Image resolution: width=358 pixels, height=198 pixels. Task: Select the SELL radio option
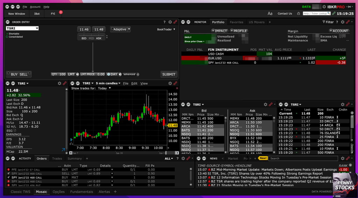[x=25, y=74]
